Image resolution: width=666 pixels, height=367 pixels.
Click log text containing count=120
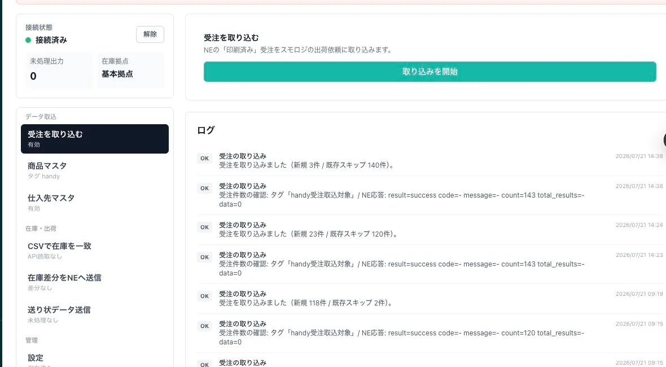point(402,337)
